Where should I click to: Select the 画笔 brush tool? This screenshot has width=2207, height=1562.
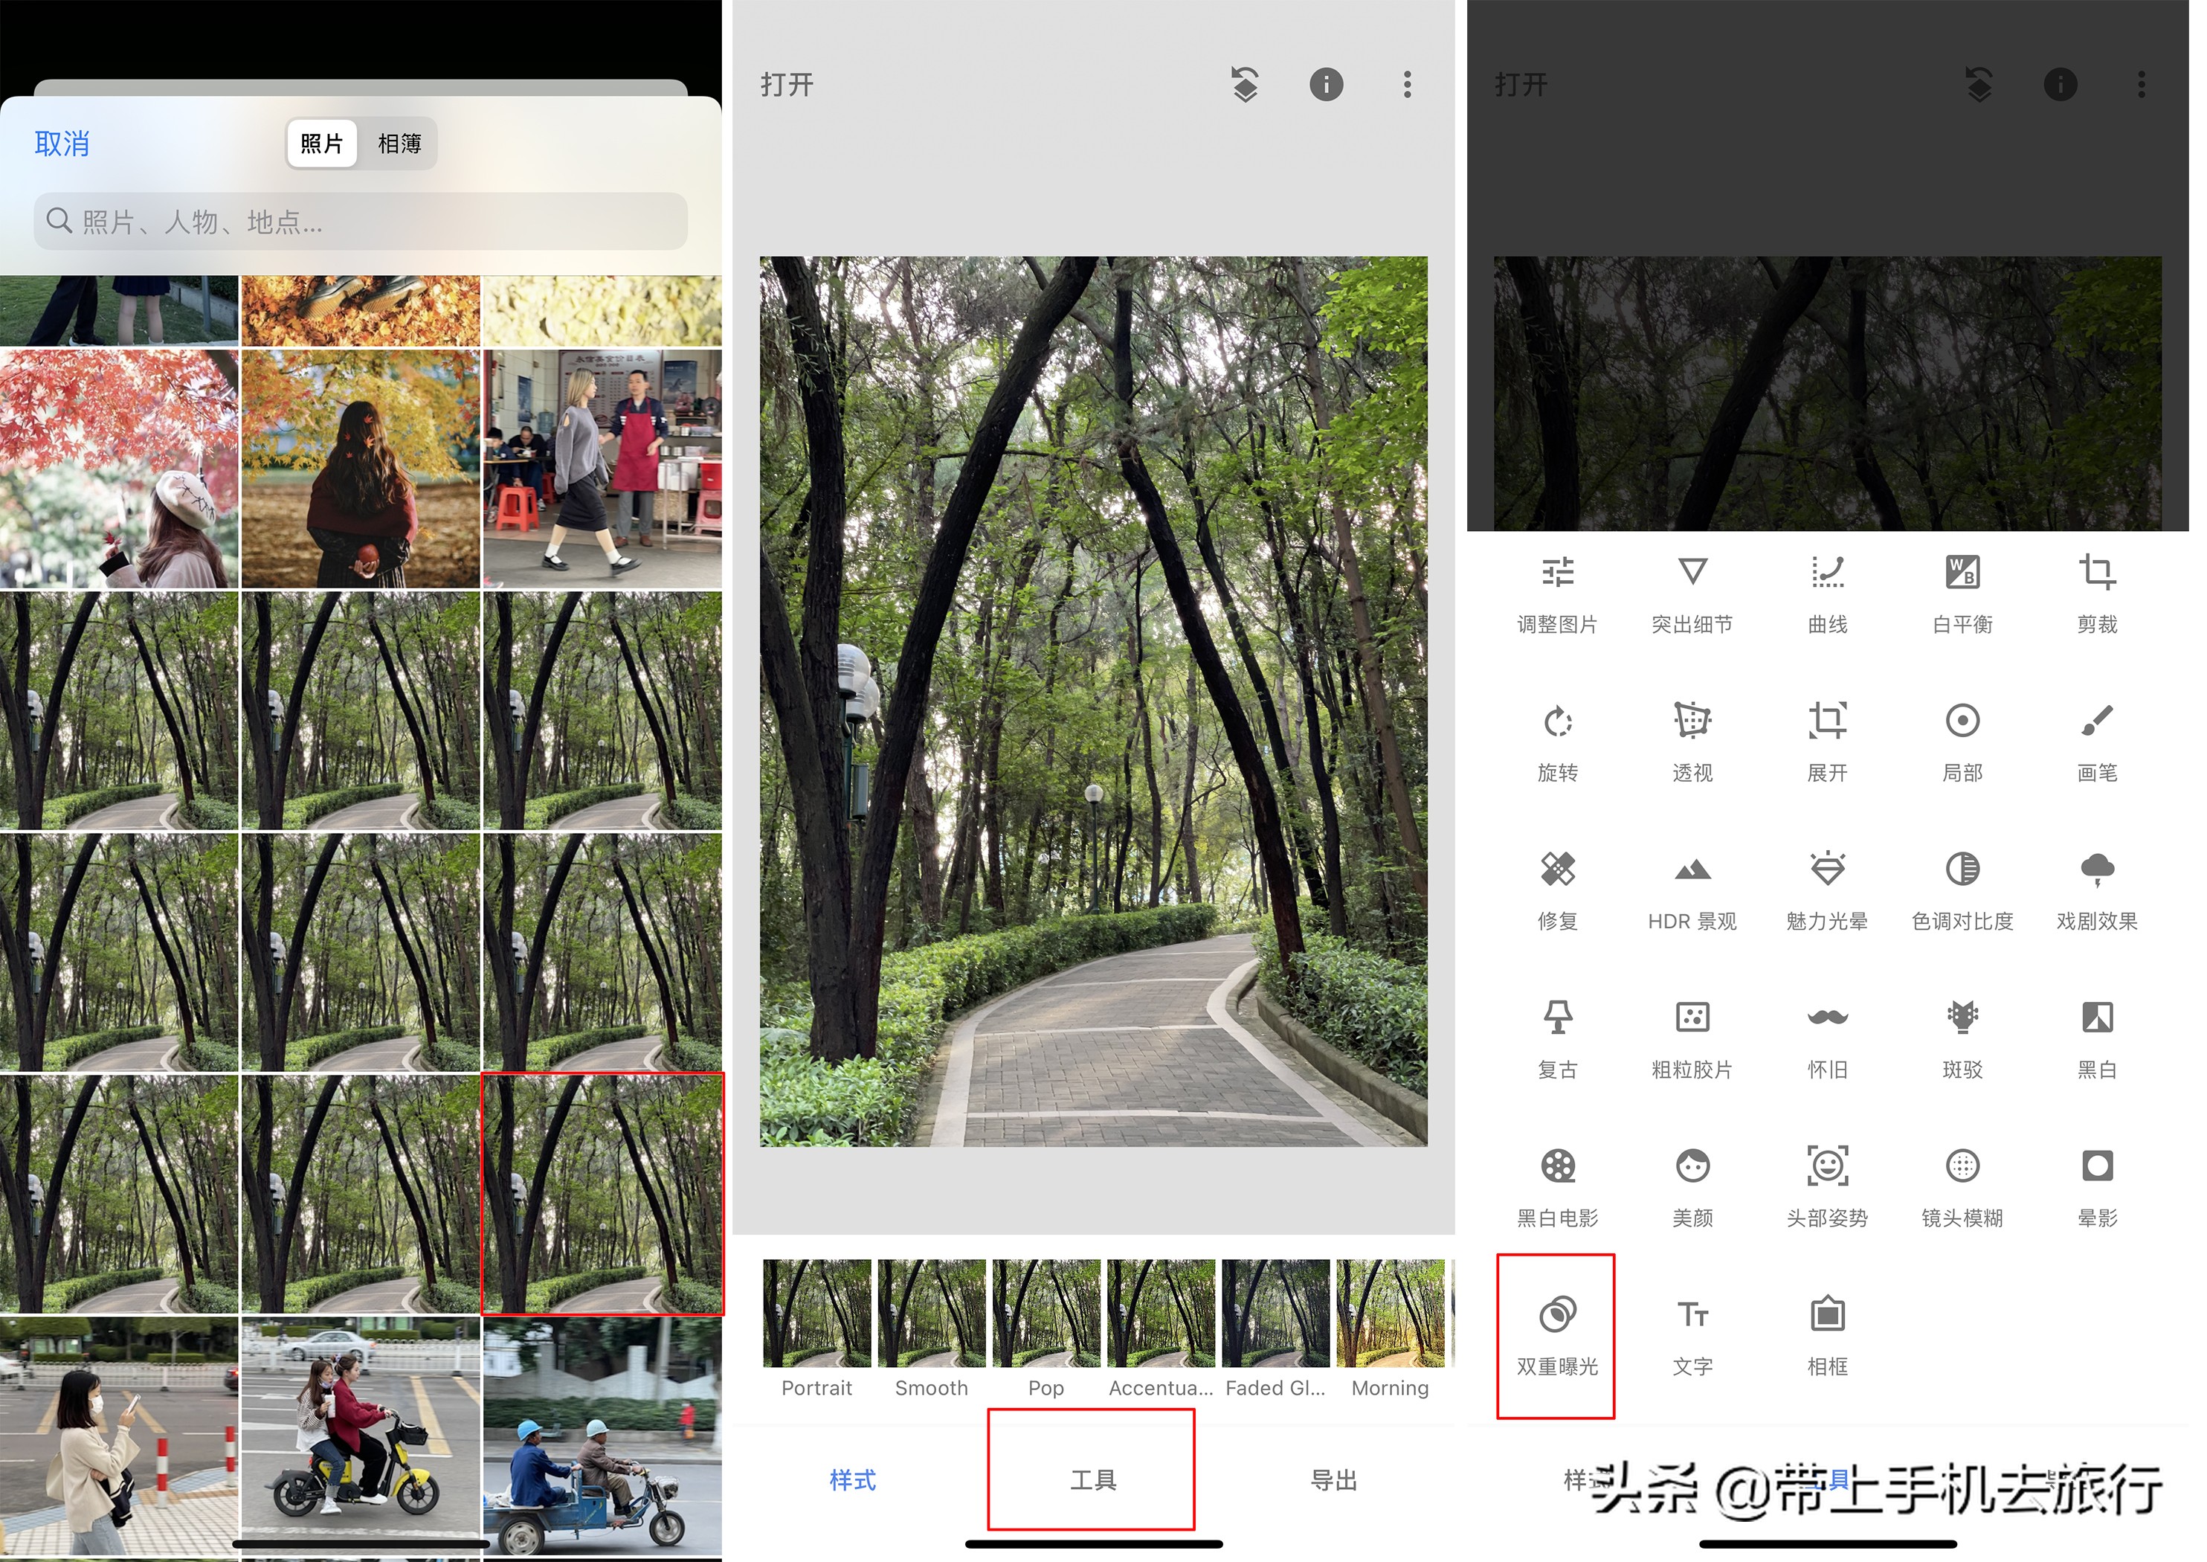pyautogui.click(x=2098, y=742)
